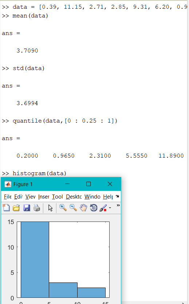
Task: Click the y-axis tick label 10
Action: (x=11, y=247)
